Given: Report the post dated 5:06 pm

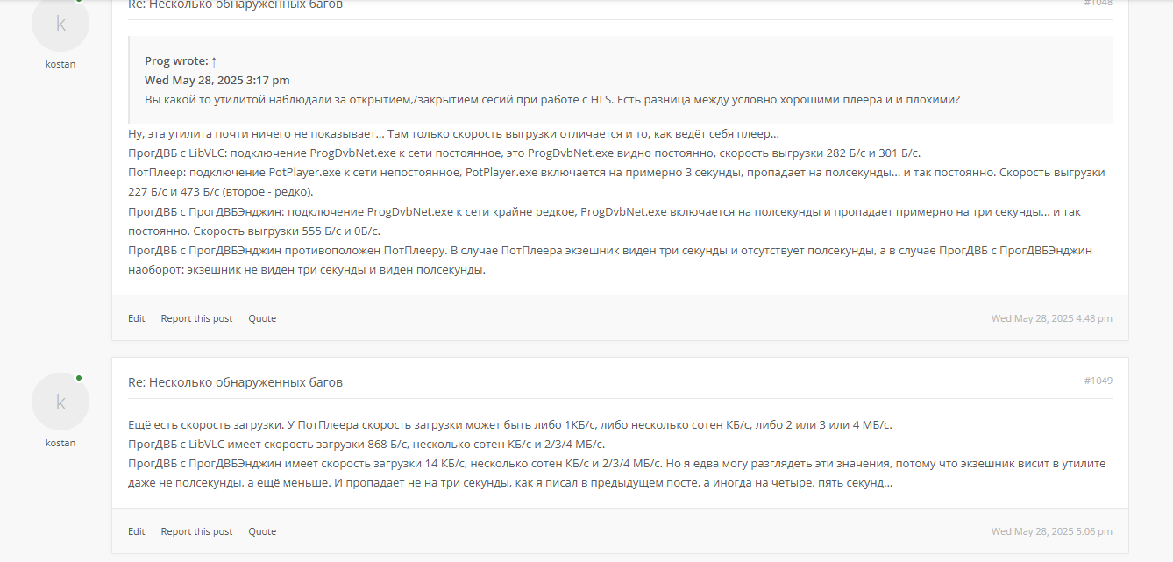Looking at the screenshot, I should pos(196,531).
